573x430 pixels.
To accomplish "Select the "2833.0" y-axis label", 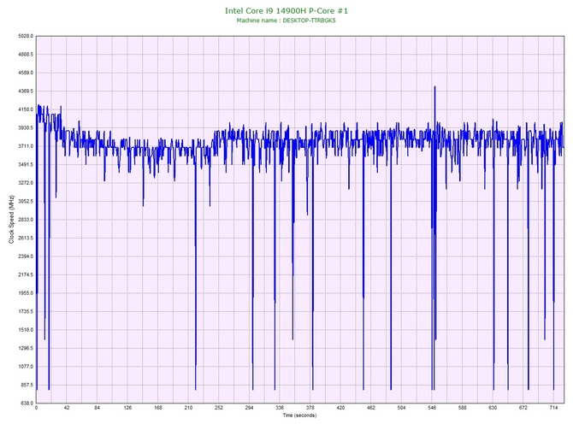I will [26, 220].
